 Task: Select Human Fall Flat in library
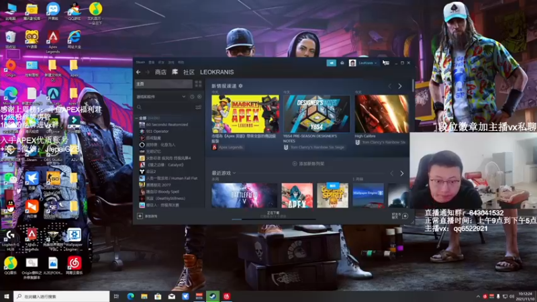172,179
